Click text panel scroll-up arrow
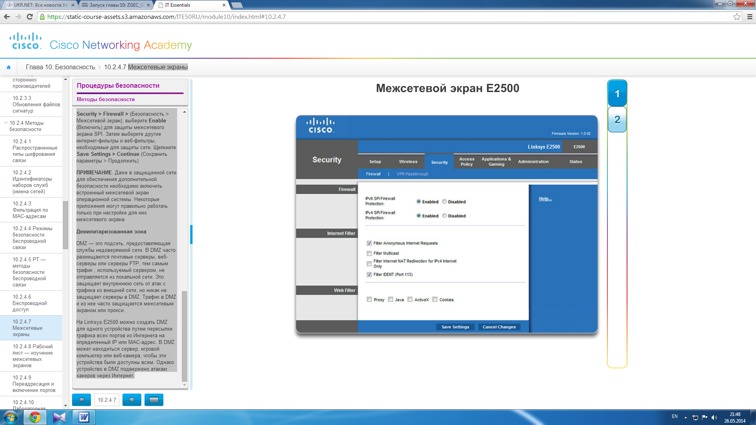Image resolution: width=756 pixels, height=425 pixels. [184, 112]
